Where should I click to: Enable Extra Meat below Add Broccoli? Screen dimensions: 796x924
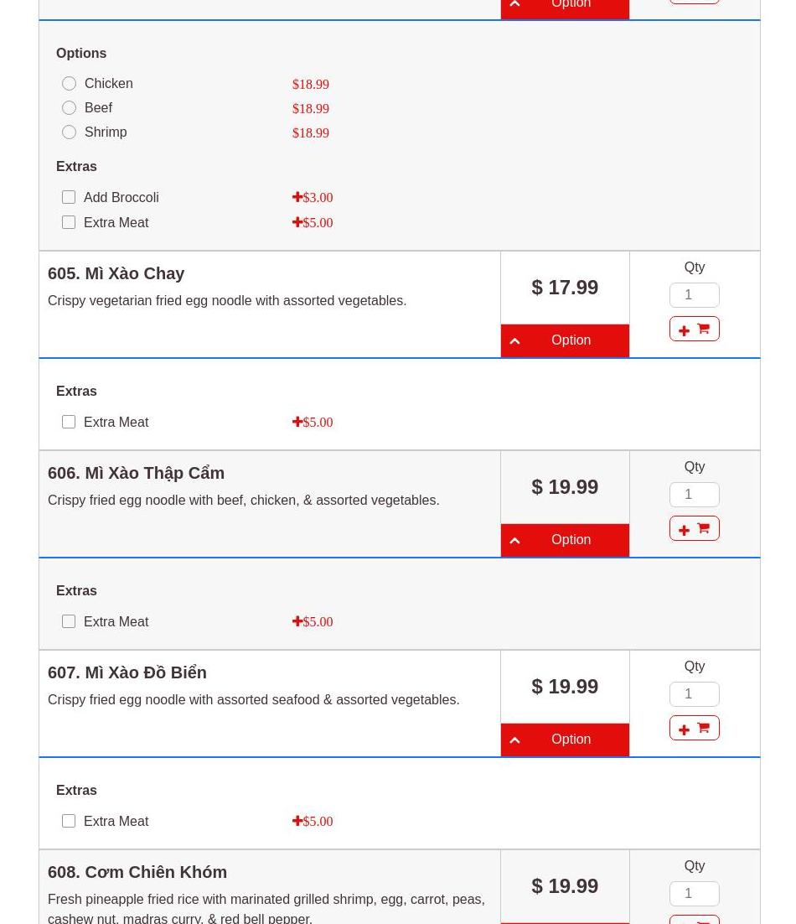pyautogui.click(x=69, y=222)
